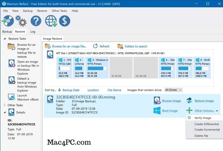Screen dimensions: 223x151
Task: Click the Detach a backup image icon
Action: (12, 80)
